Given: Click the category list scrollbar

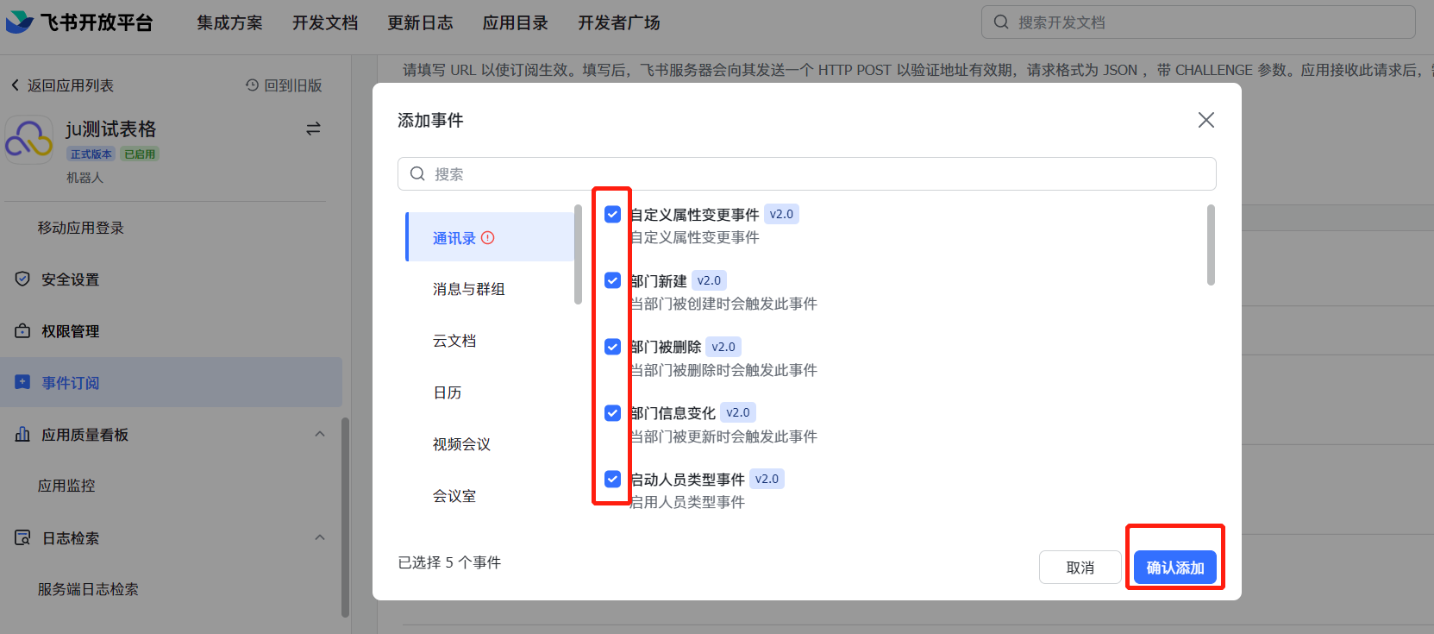Looking at the screenshot, I should tap(578, 254).
